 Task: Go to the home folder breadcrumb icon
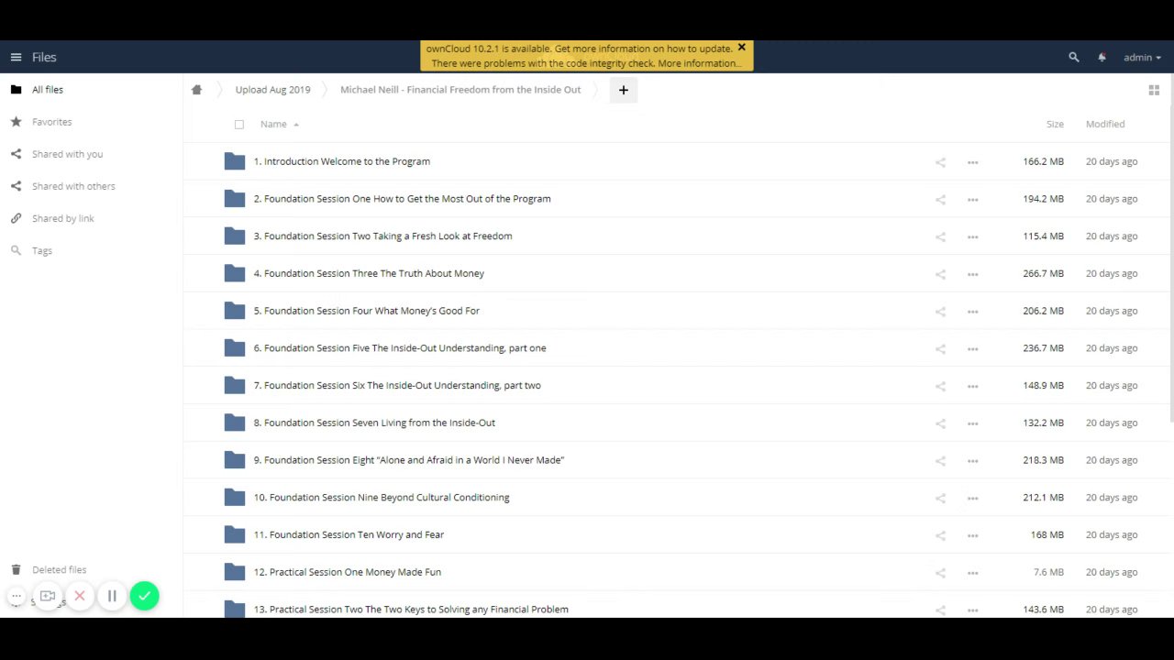pos(196,90)
